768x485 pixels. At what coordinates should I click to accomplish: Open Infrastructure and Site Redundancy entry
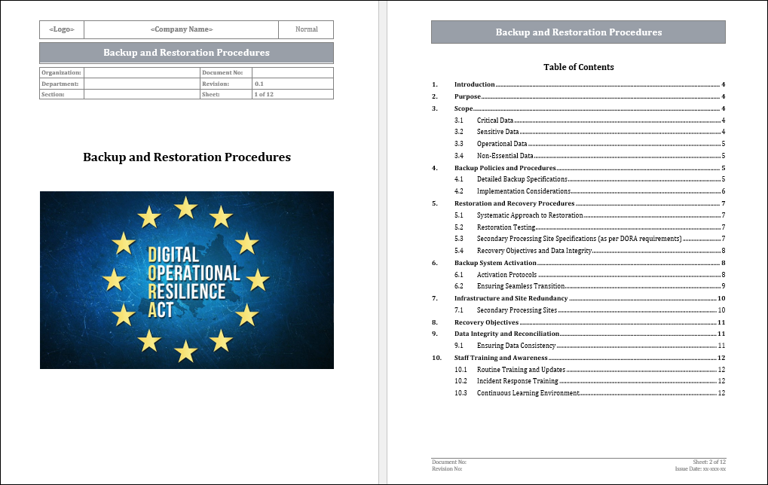pos(510,298)
